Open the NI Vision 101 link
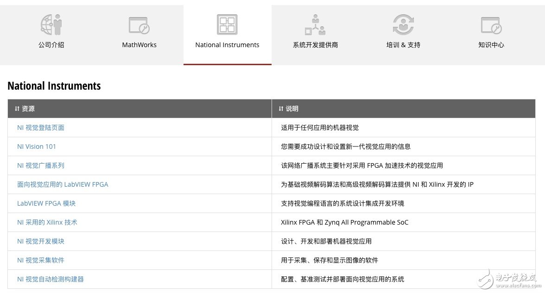 tap(37, 146)
